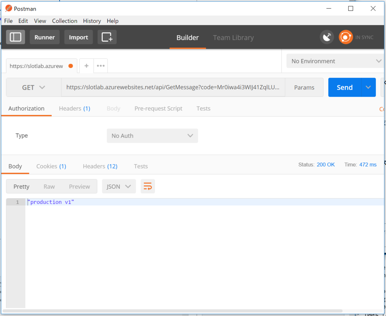Open the Edit menu

[23, 21]
